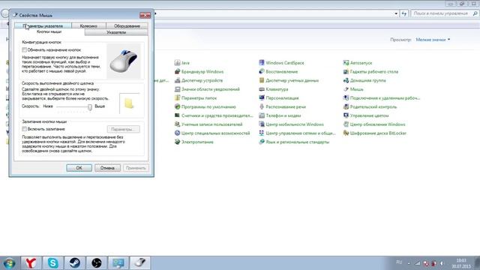The image size is (480, 270).
Task: Click the RU language indicator
Action: click(399, 262)
